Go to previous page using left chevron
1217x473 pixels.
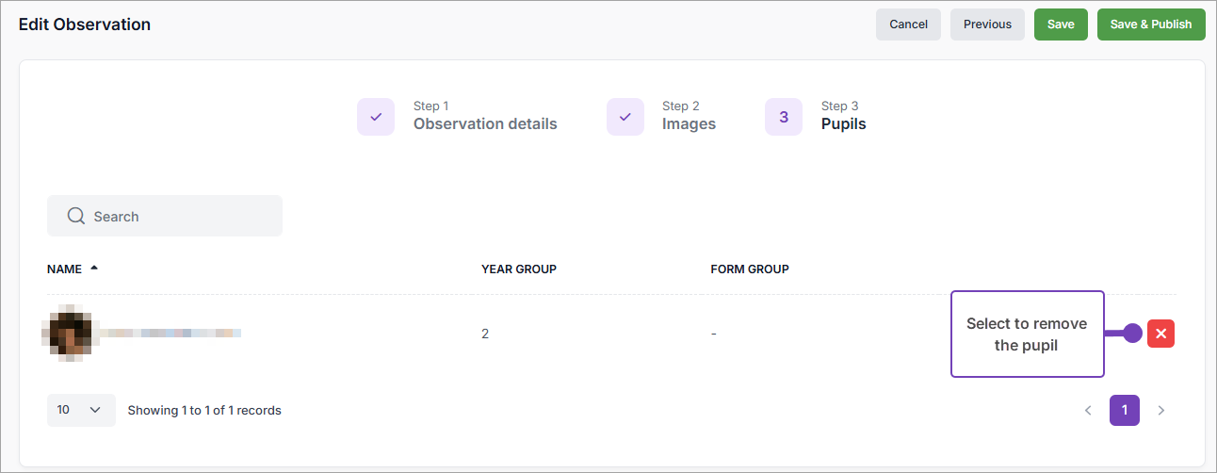point(1088,411)
